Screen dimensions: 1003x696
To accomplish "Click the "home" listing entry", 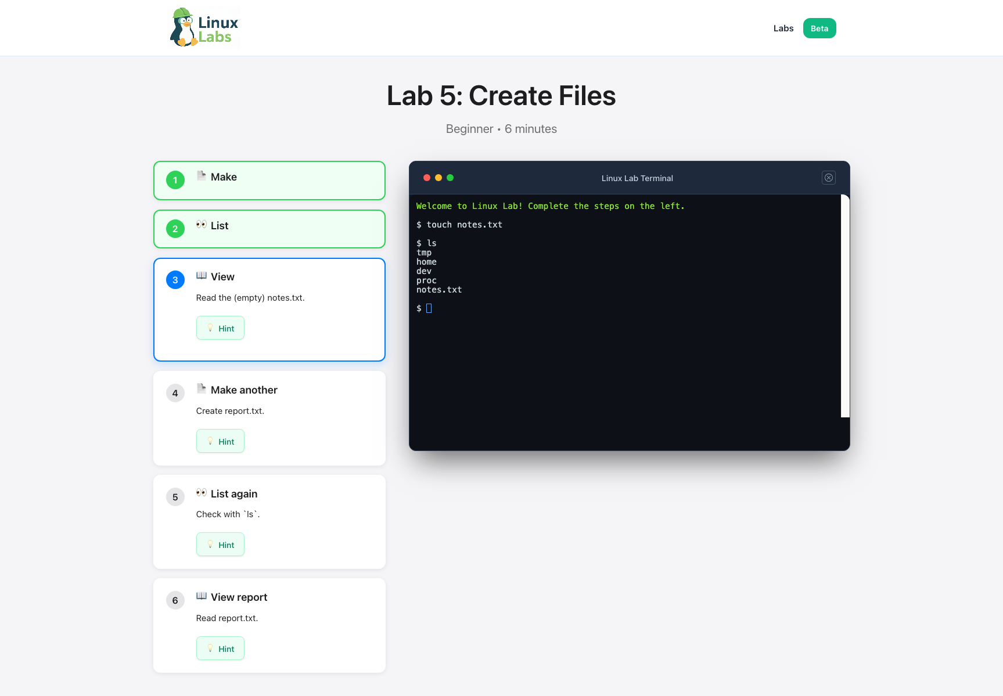I will point(426,262).
